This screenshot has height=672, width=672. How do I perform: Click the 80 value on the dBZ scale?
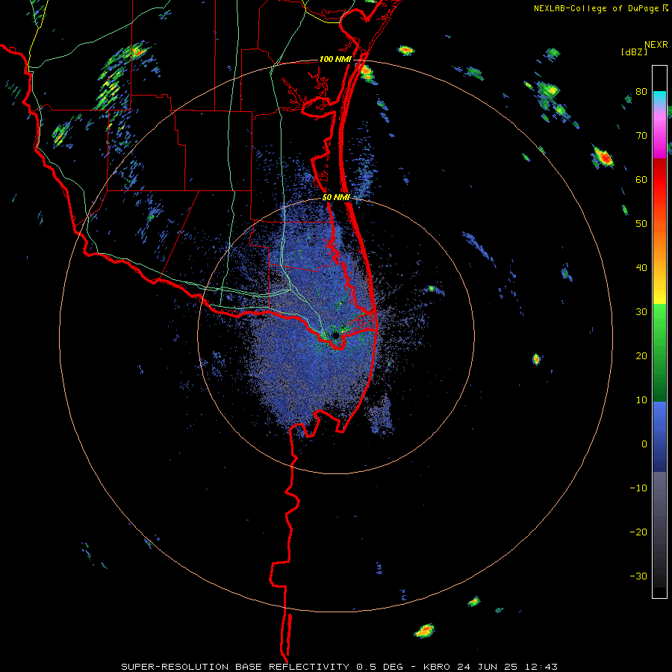641,92
